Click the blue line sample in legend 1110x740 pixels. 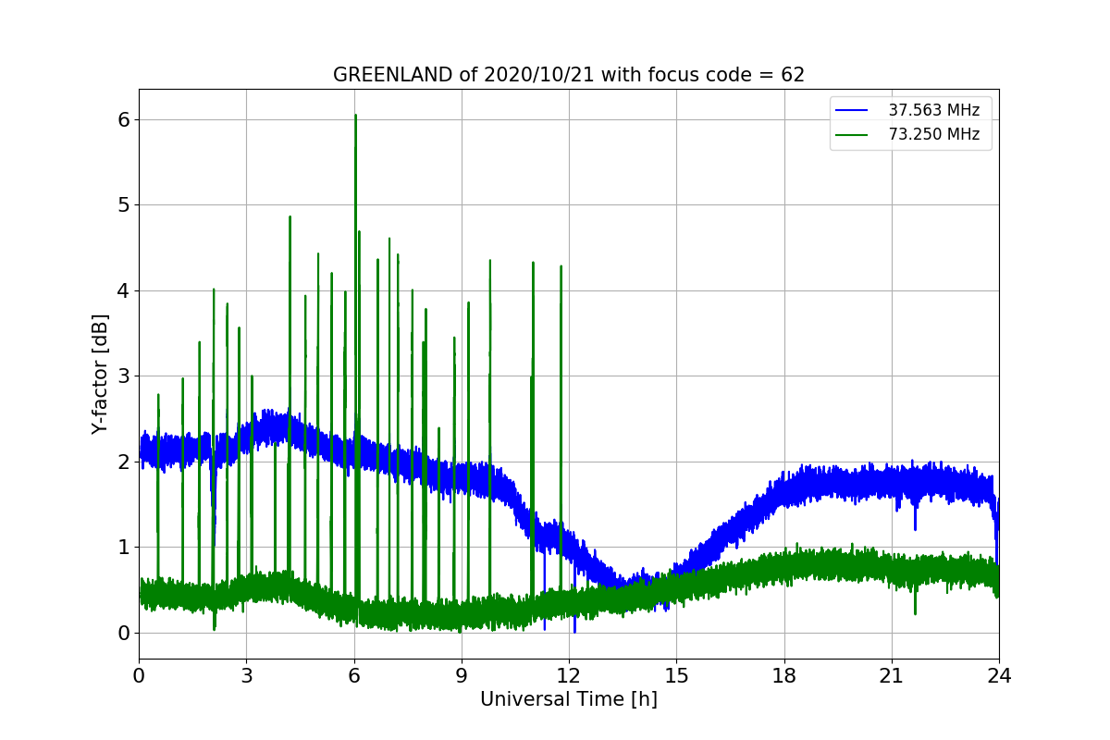click(853, 110)
